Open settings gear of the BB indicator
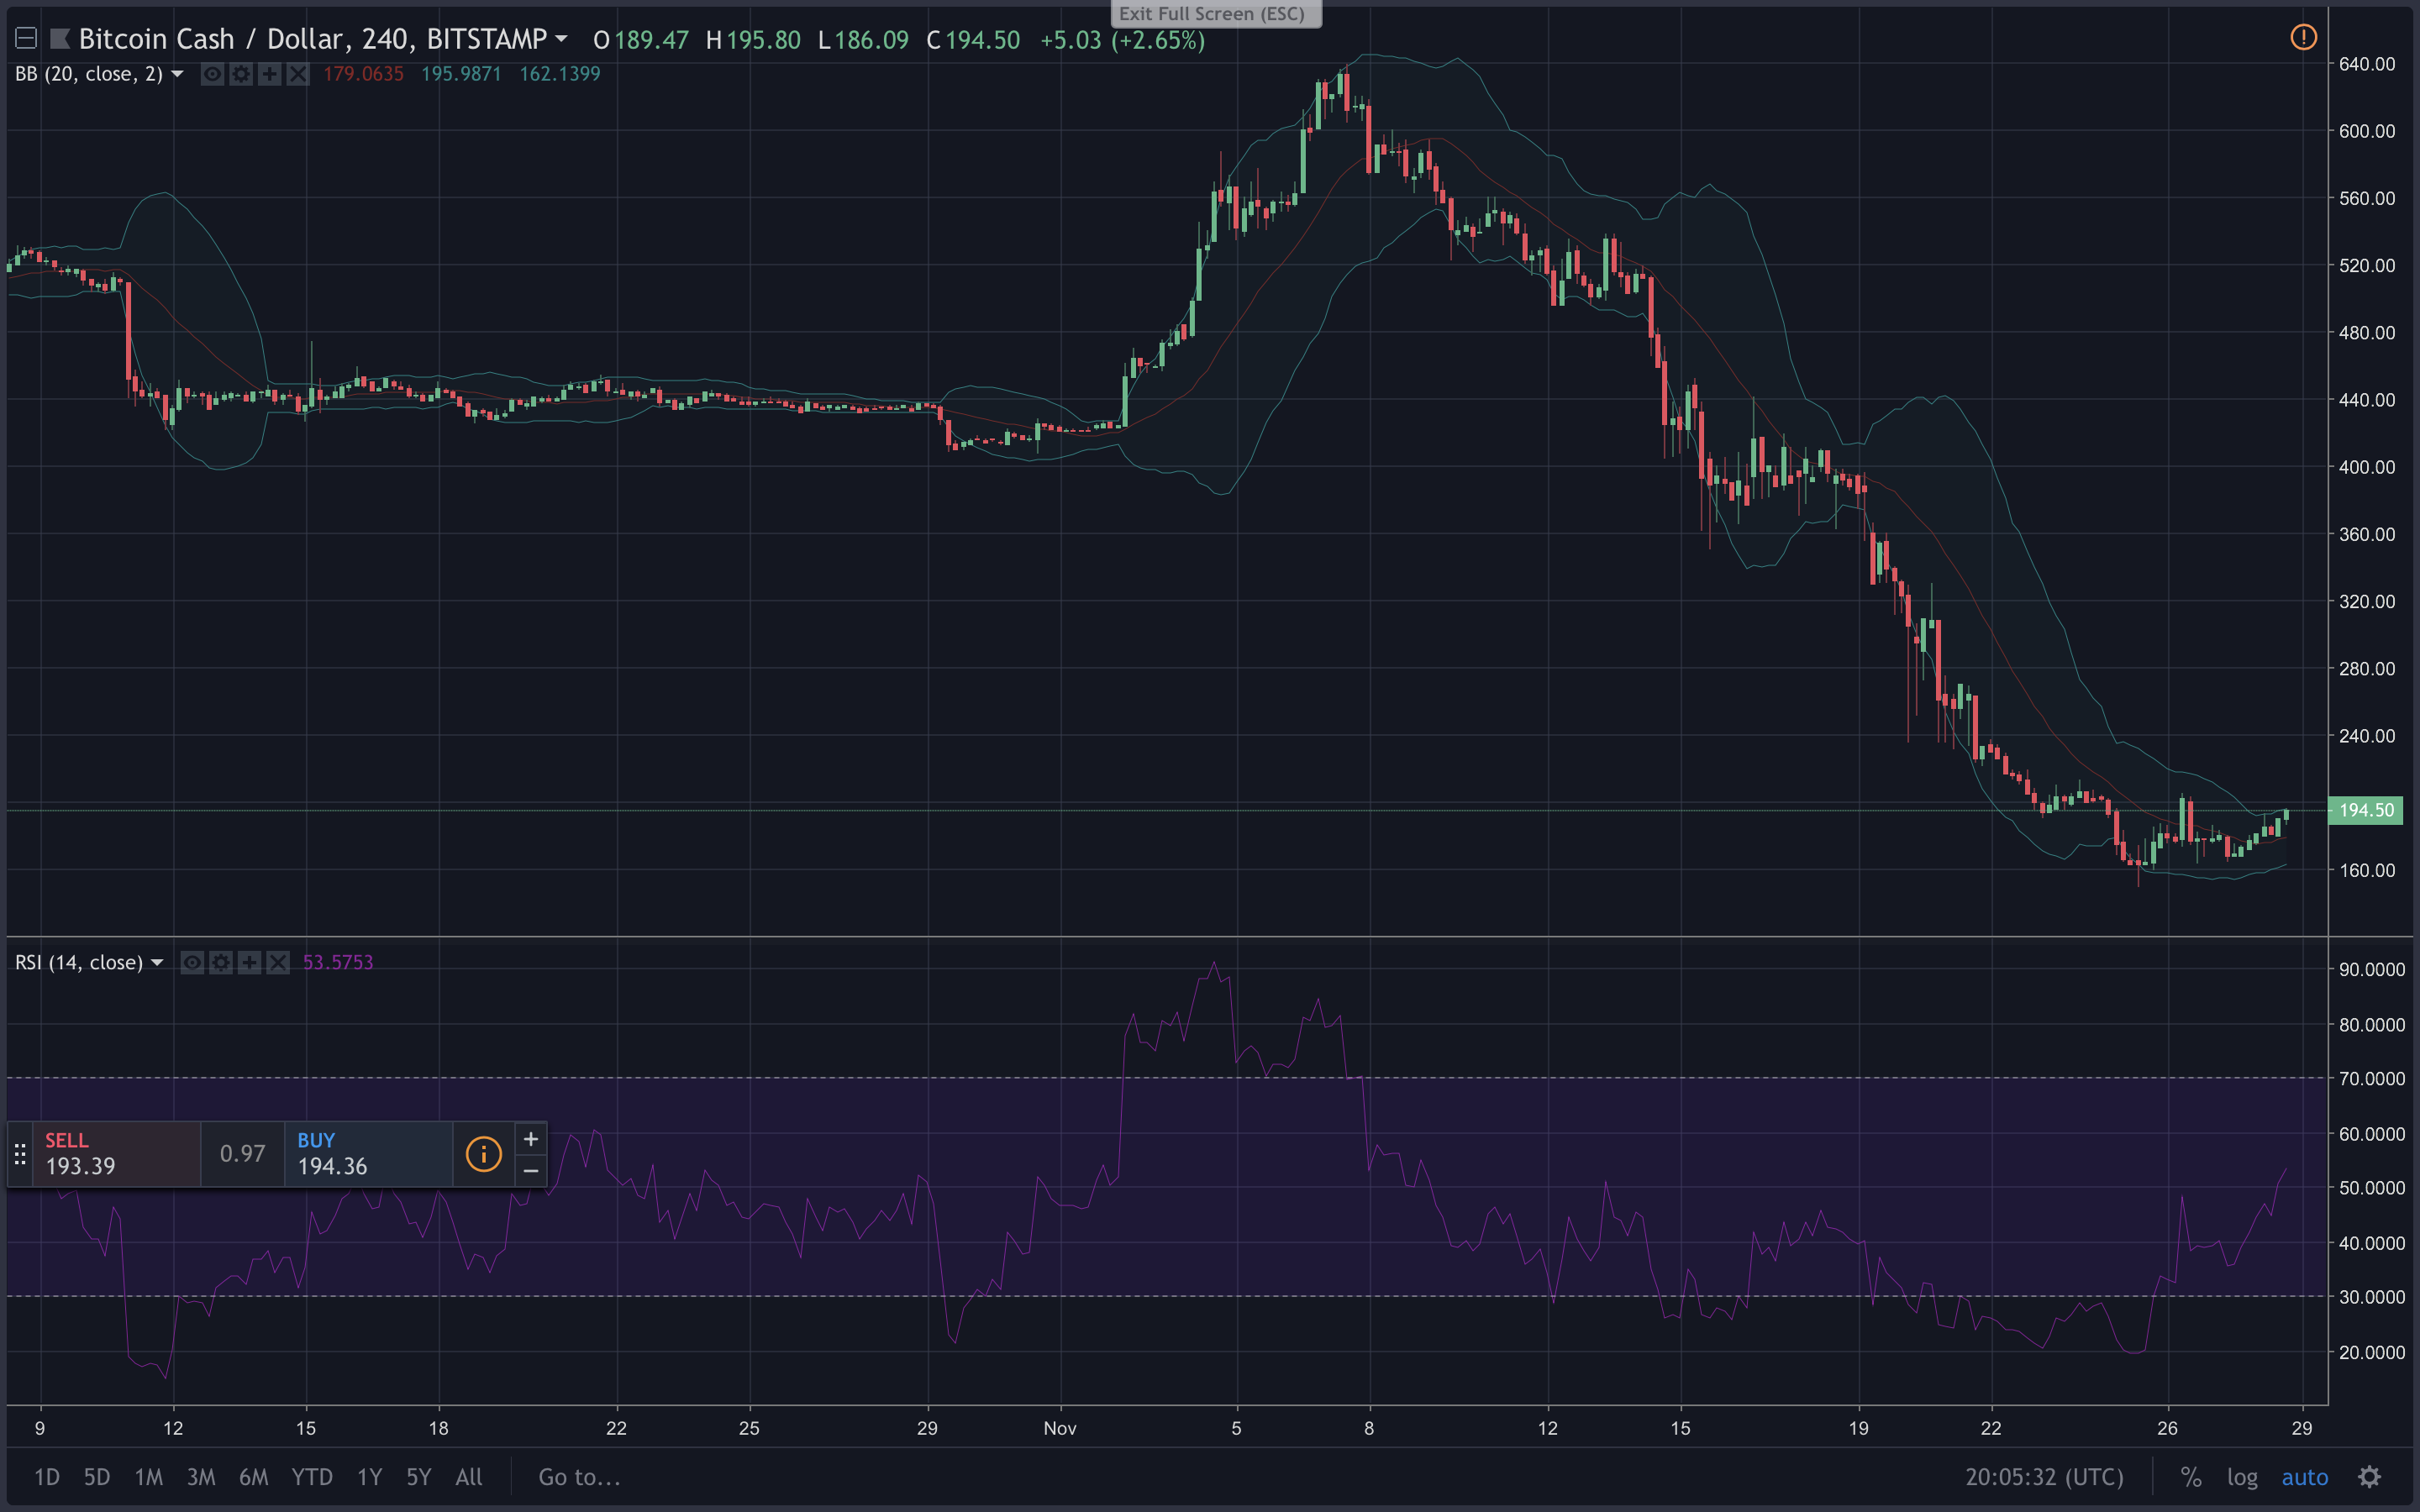This screenshot has width=2420, height=1512. click(241, 74)
